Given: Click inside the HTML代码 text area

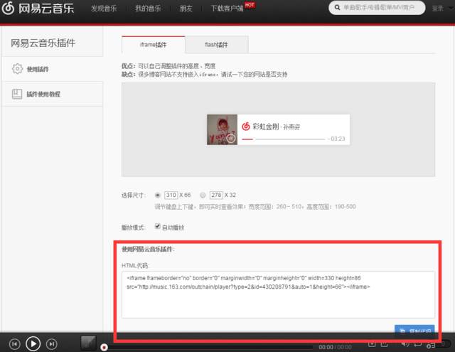Looking at the screenshot, I should point(278,294).
